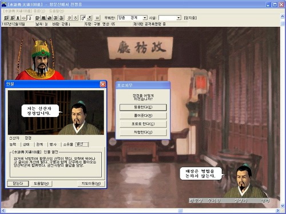Image resolution: width=286 pixels, height=214 pixels.
Task: Click the weather status 날씨: 눈
Action: click(42, 24)
